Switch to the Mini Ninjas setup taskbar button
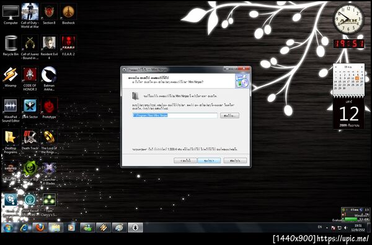This screenshot has width=372, height=245. (135, 228)
